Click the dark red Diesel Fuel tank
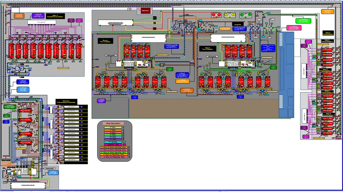343x192 pixels. coord(145,11)
